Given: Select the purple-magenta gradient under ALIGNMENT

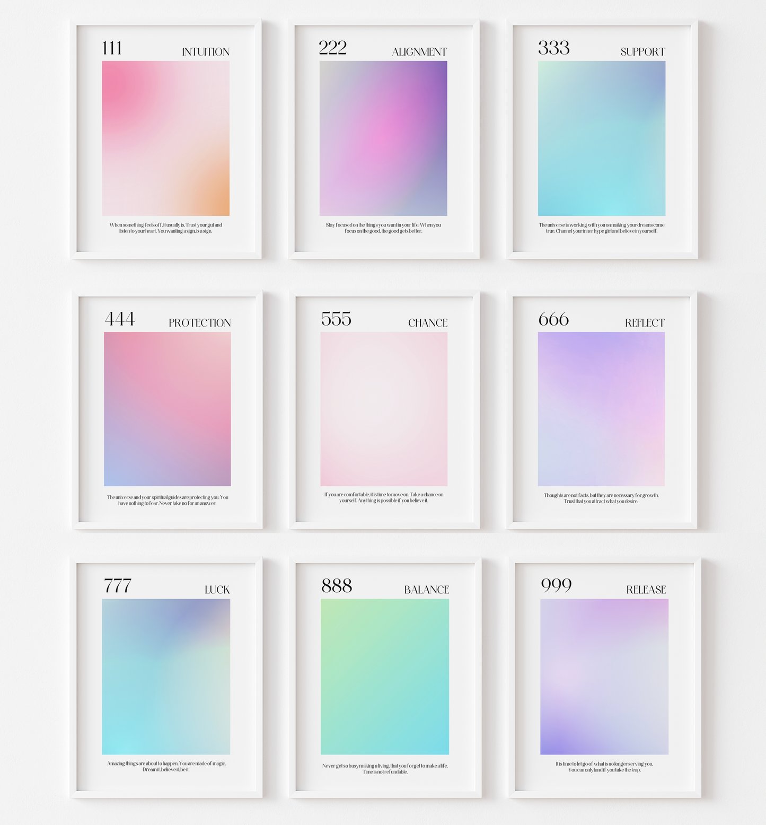Looking at the screenshot, I should pyautogui.click(x=383, y=138).
